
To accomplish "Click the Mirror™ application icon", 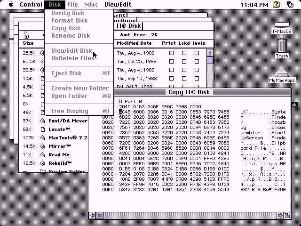I will pos(43,146).
